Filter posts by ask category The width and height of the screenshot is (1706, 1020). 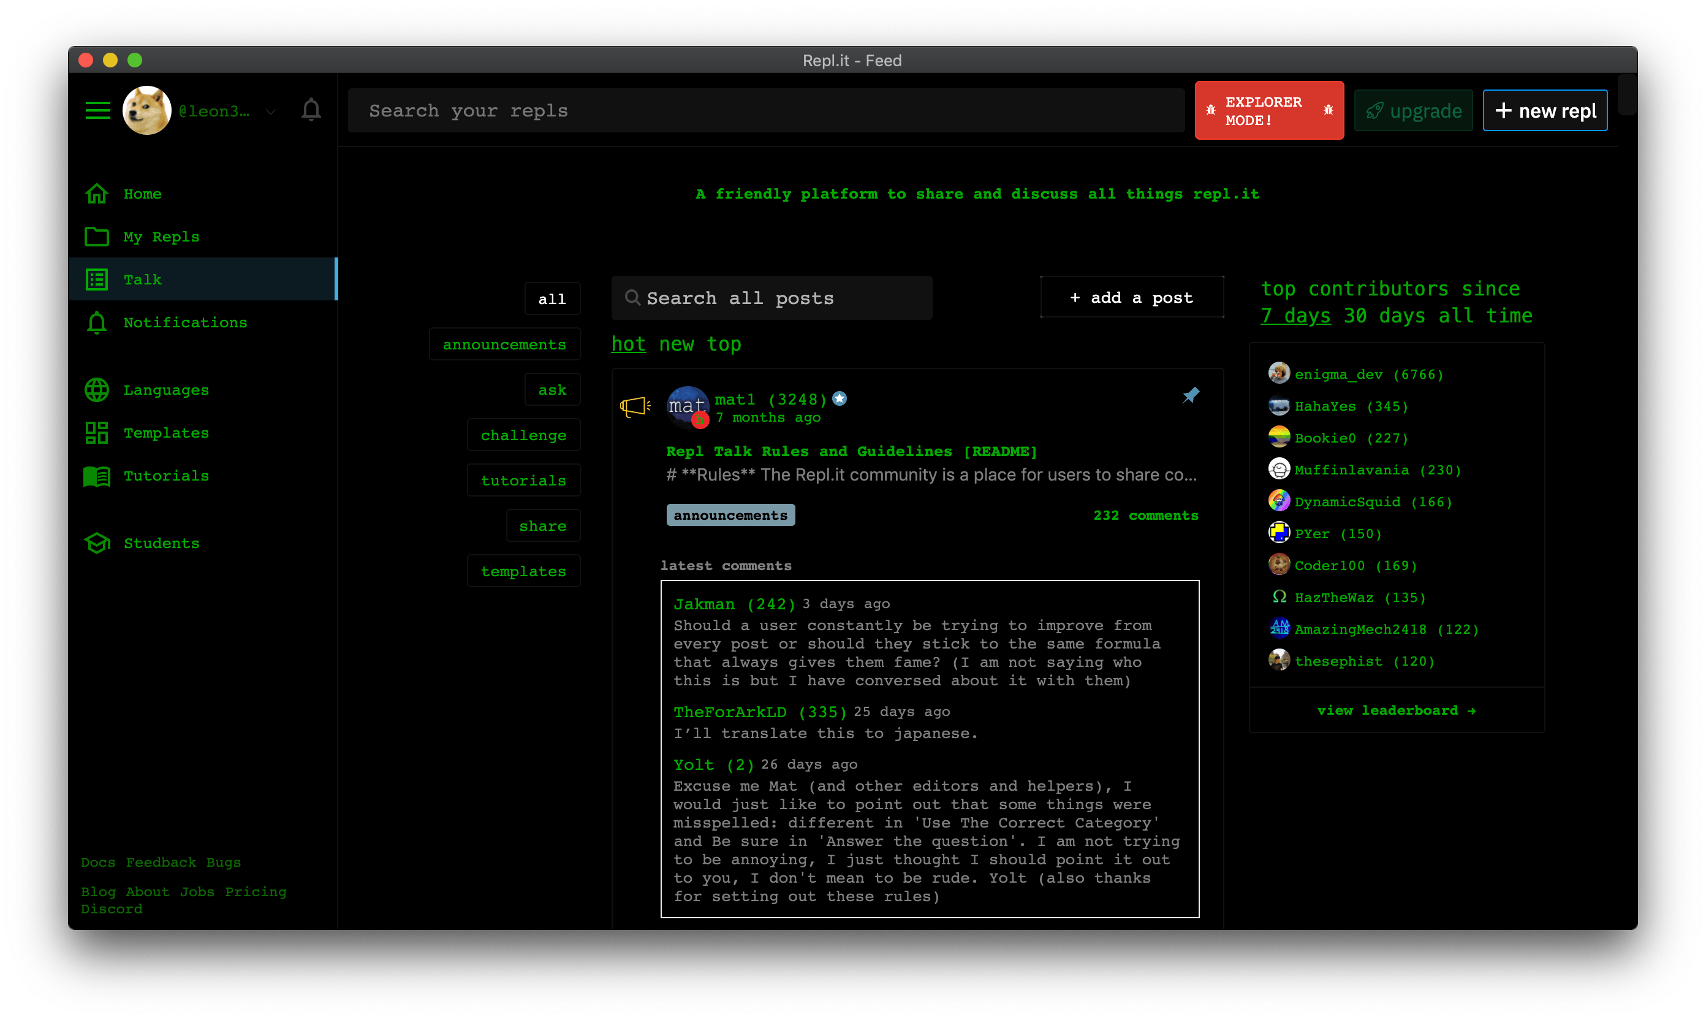(x=552, y=390)
